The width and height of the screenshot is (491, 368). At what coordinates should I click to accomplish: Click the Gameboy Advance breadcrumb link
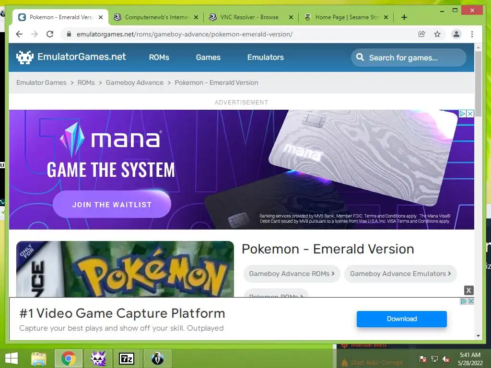135,82
